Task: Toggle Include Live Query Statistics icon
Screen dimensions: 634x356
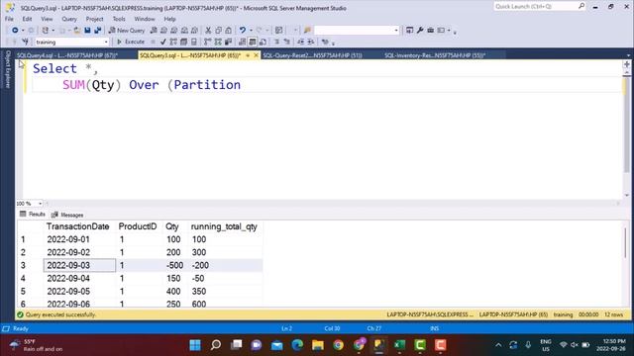Action: pyautogui.click(x=218, y=42)
